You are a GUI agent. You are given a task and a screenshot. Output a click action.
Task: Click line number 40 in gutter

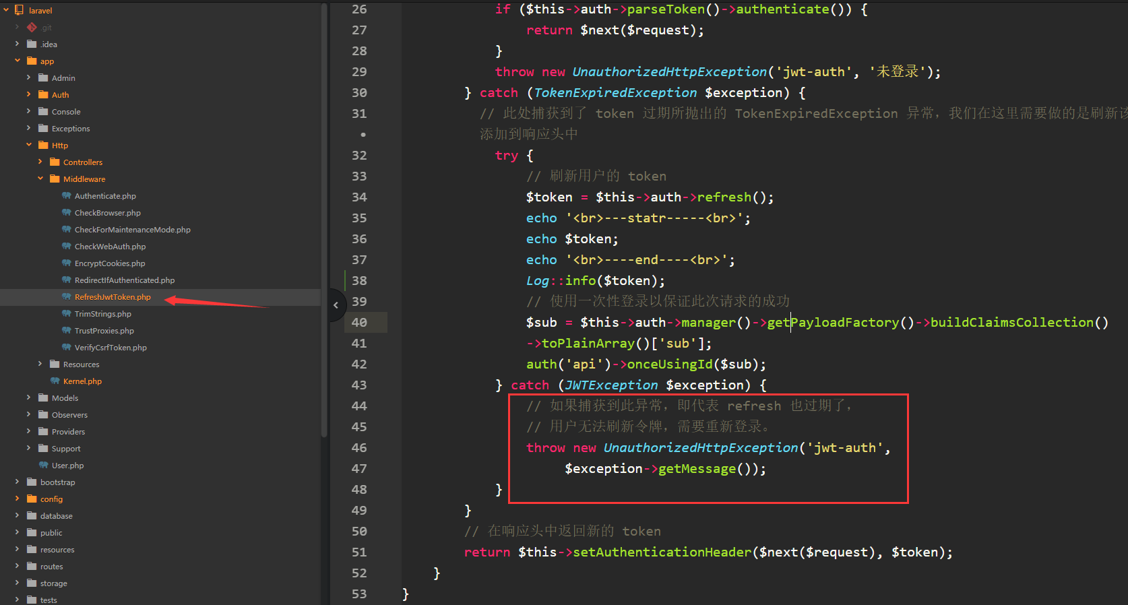point(359,322)
